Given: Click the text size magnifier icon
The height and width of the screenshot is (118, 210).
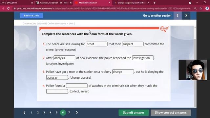Looking at the screenshot, I should pyautogui.click(x=163, y=29).
